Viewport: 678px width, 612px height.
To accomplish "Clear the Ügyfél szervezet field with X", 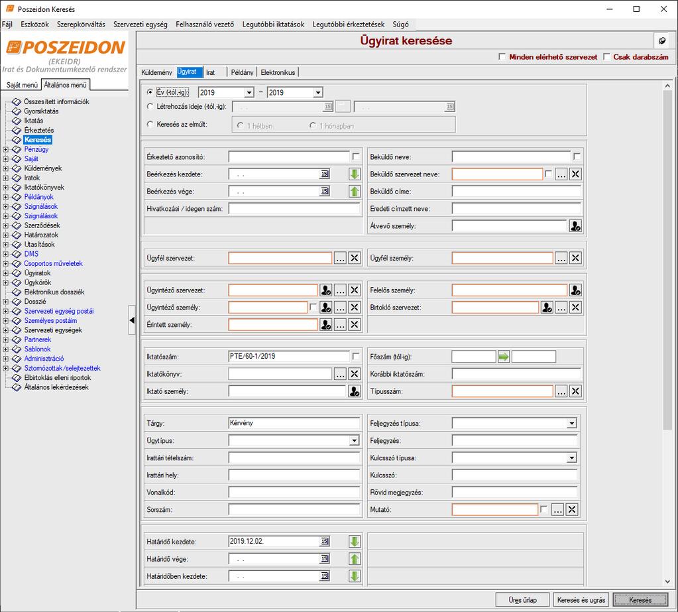I will (355, 258).
